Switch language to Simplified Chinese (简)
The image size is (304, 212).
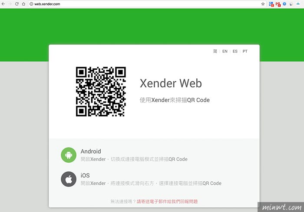pos(215,51)
